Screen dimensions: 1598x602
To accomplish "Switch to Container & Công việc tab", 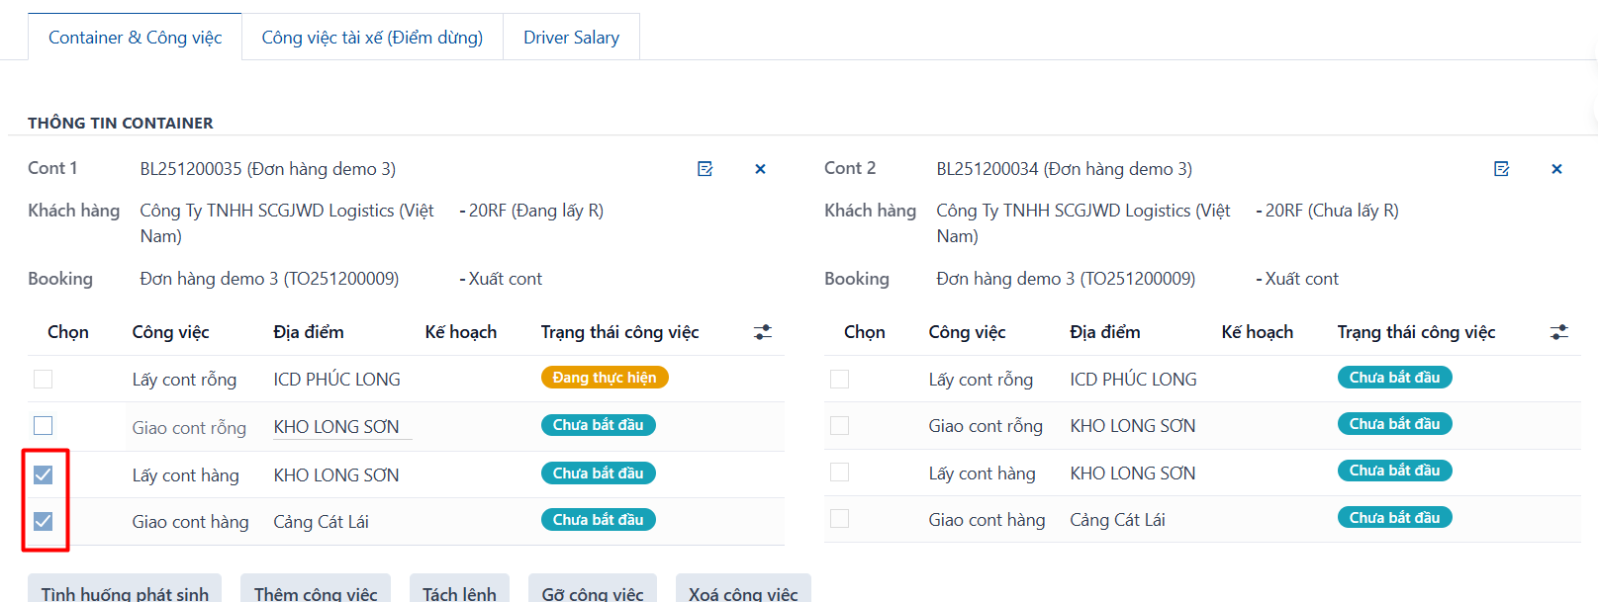I will (x=135, y=38).
